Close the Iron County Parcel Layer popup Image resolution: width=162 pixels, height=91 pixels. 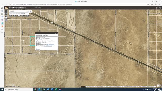[x=57, y=33]
